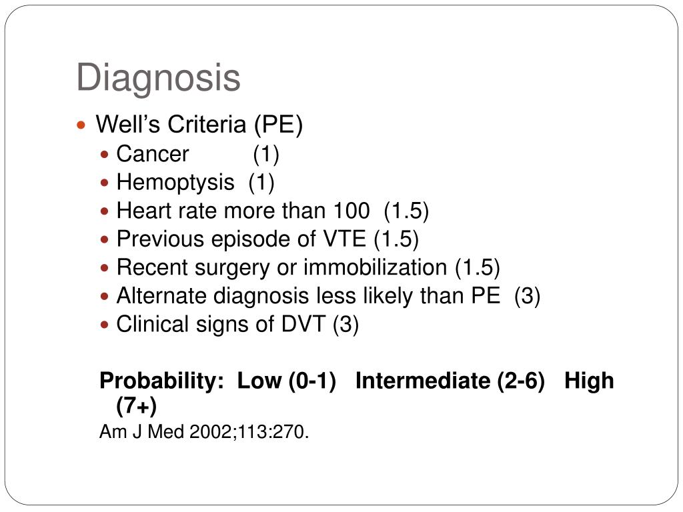Click the Hemoptysis (1) line
683x512 pixels.
tap(195, 182)
